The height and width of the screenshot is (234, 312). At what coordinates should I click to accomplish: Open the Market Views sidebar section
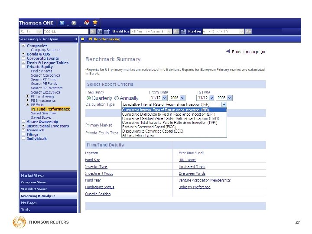pyautogui.click(x=49, y=175)
